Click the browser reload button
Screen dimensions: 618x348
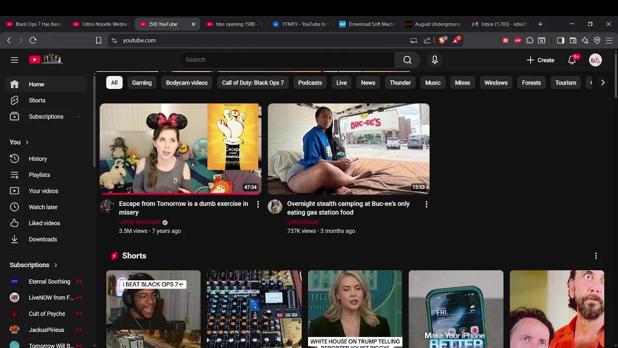(x=33, y=41)
